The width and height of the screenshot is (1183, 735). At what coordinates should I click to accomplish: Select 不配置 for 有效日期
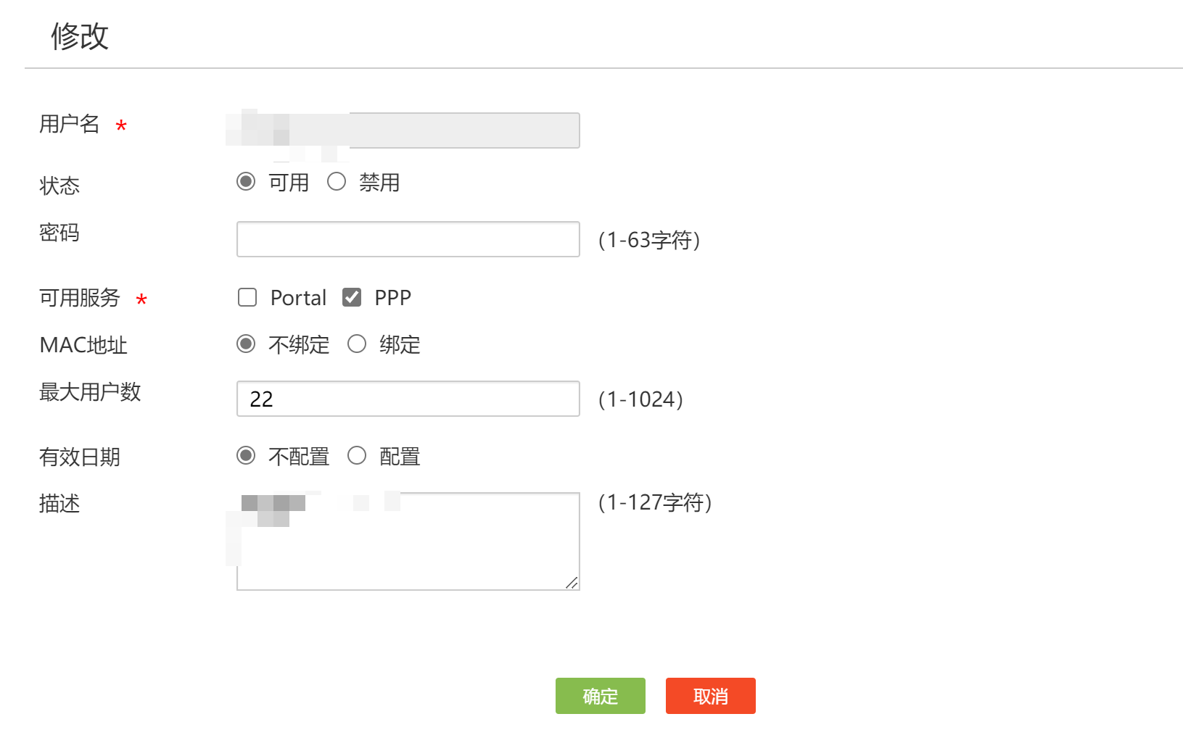pos(246,455)
